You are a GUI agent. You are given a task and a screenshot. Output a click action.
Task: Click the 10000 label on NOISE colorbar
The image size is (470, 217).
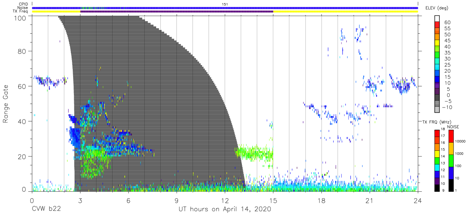tap(460, 142)
